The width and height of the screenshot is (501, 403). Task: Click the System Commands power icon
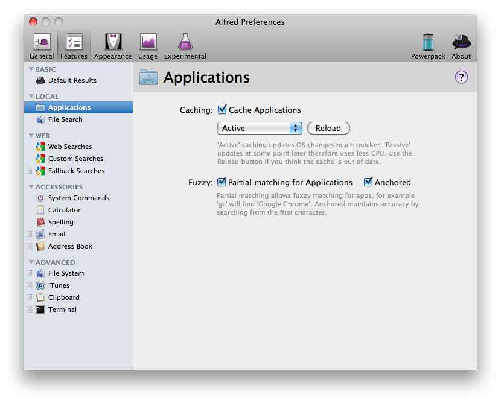coord(40,198)
